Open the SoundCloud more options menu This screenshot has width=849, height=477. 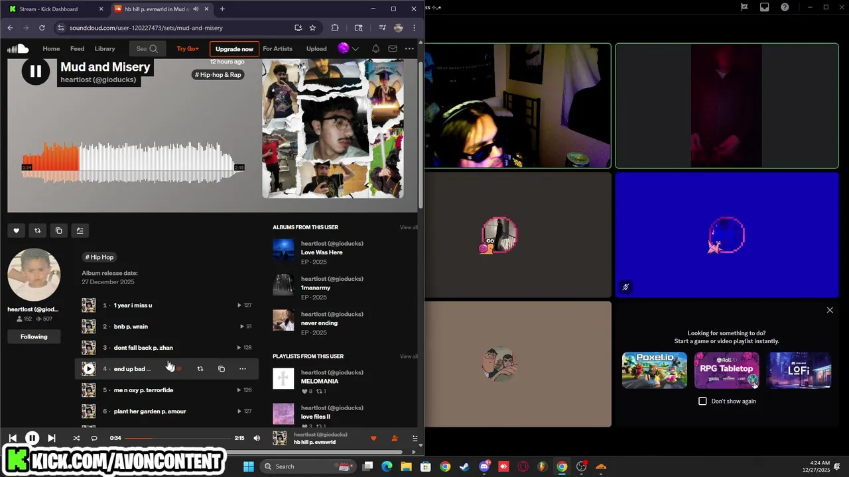pos(409,48)
